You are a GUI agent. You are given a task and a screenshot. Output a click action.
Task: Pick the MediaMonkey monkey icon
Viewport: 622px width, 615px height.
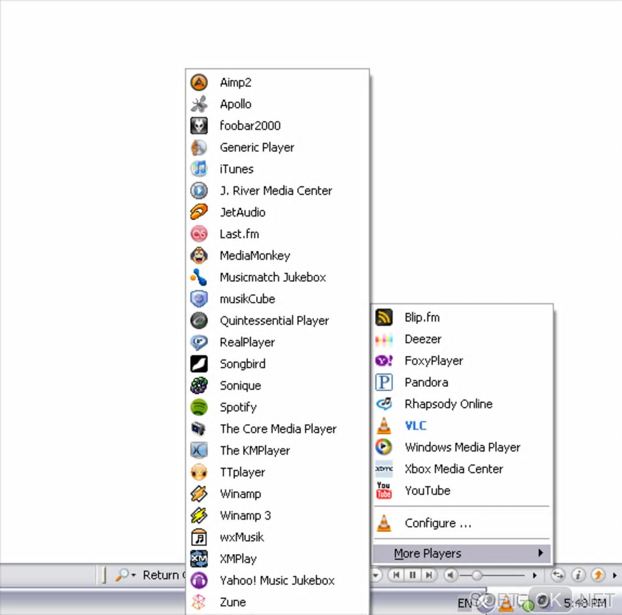tap(199, 256)
